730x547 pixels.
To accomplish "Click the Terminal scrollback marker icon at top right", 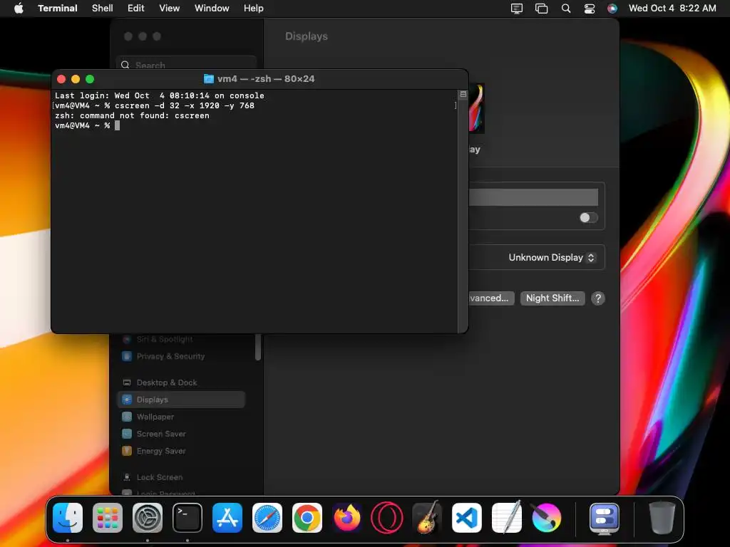I will 463,95.
